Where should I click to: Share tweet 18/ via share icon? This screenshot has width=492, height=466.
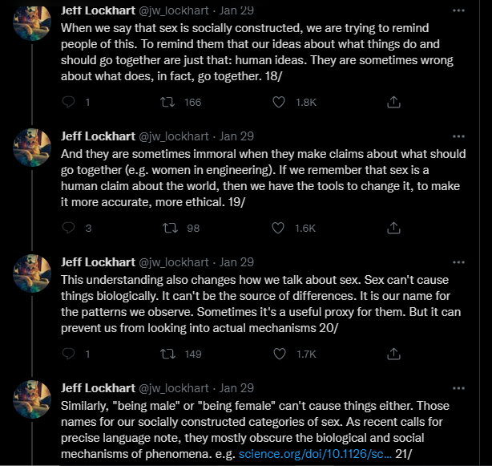(393, 102)
